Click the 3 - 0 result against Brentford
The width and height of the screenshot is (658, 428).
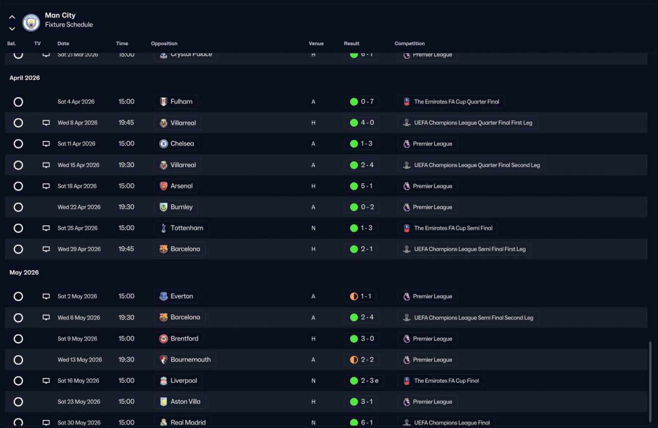click(x=361, y=339)
